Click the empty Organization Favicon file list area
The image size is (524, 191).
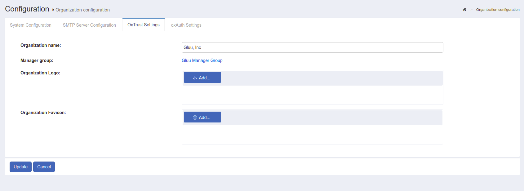[x=312, y=135]
